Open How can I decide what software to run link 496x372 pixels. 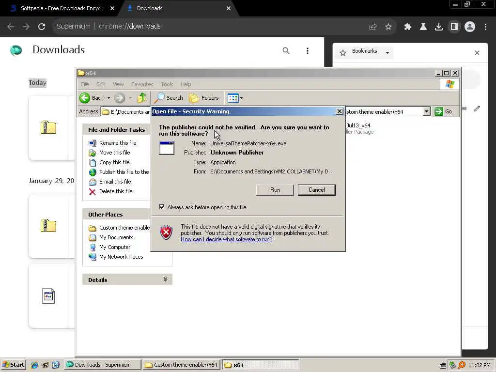click(227, 239)
